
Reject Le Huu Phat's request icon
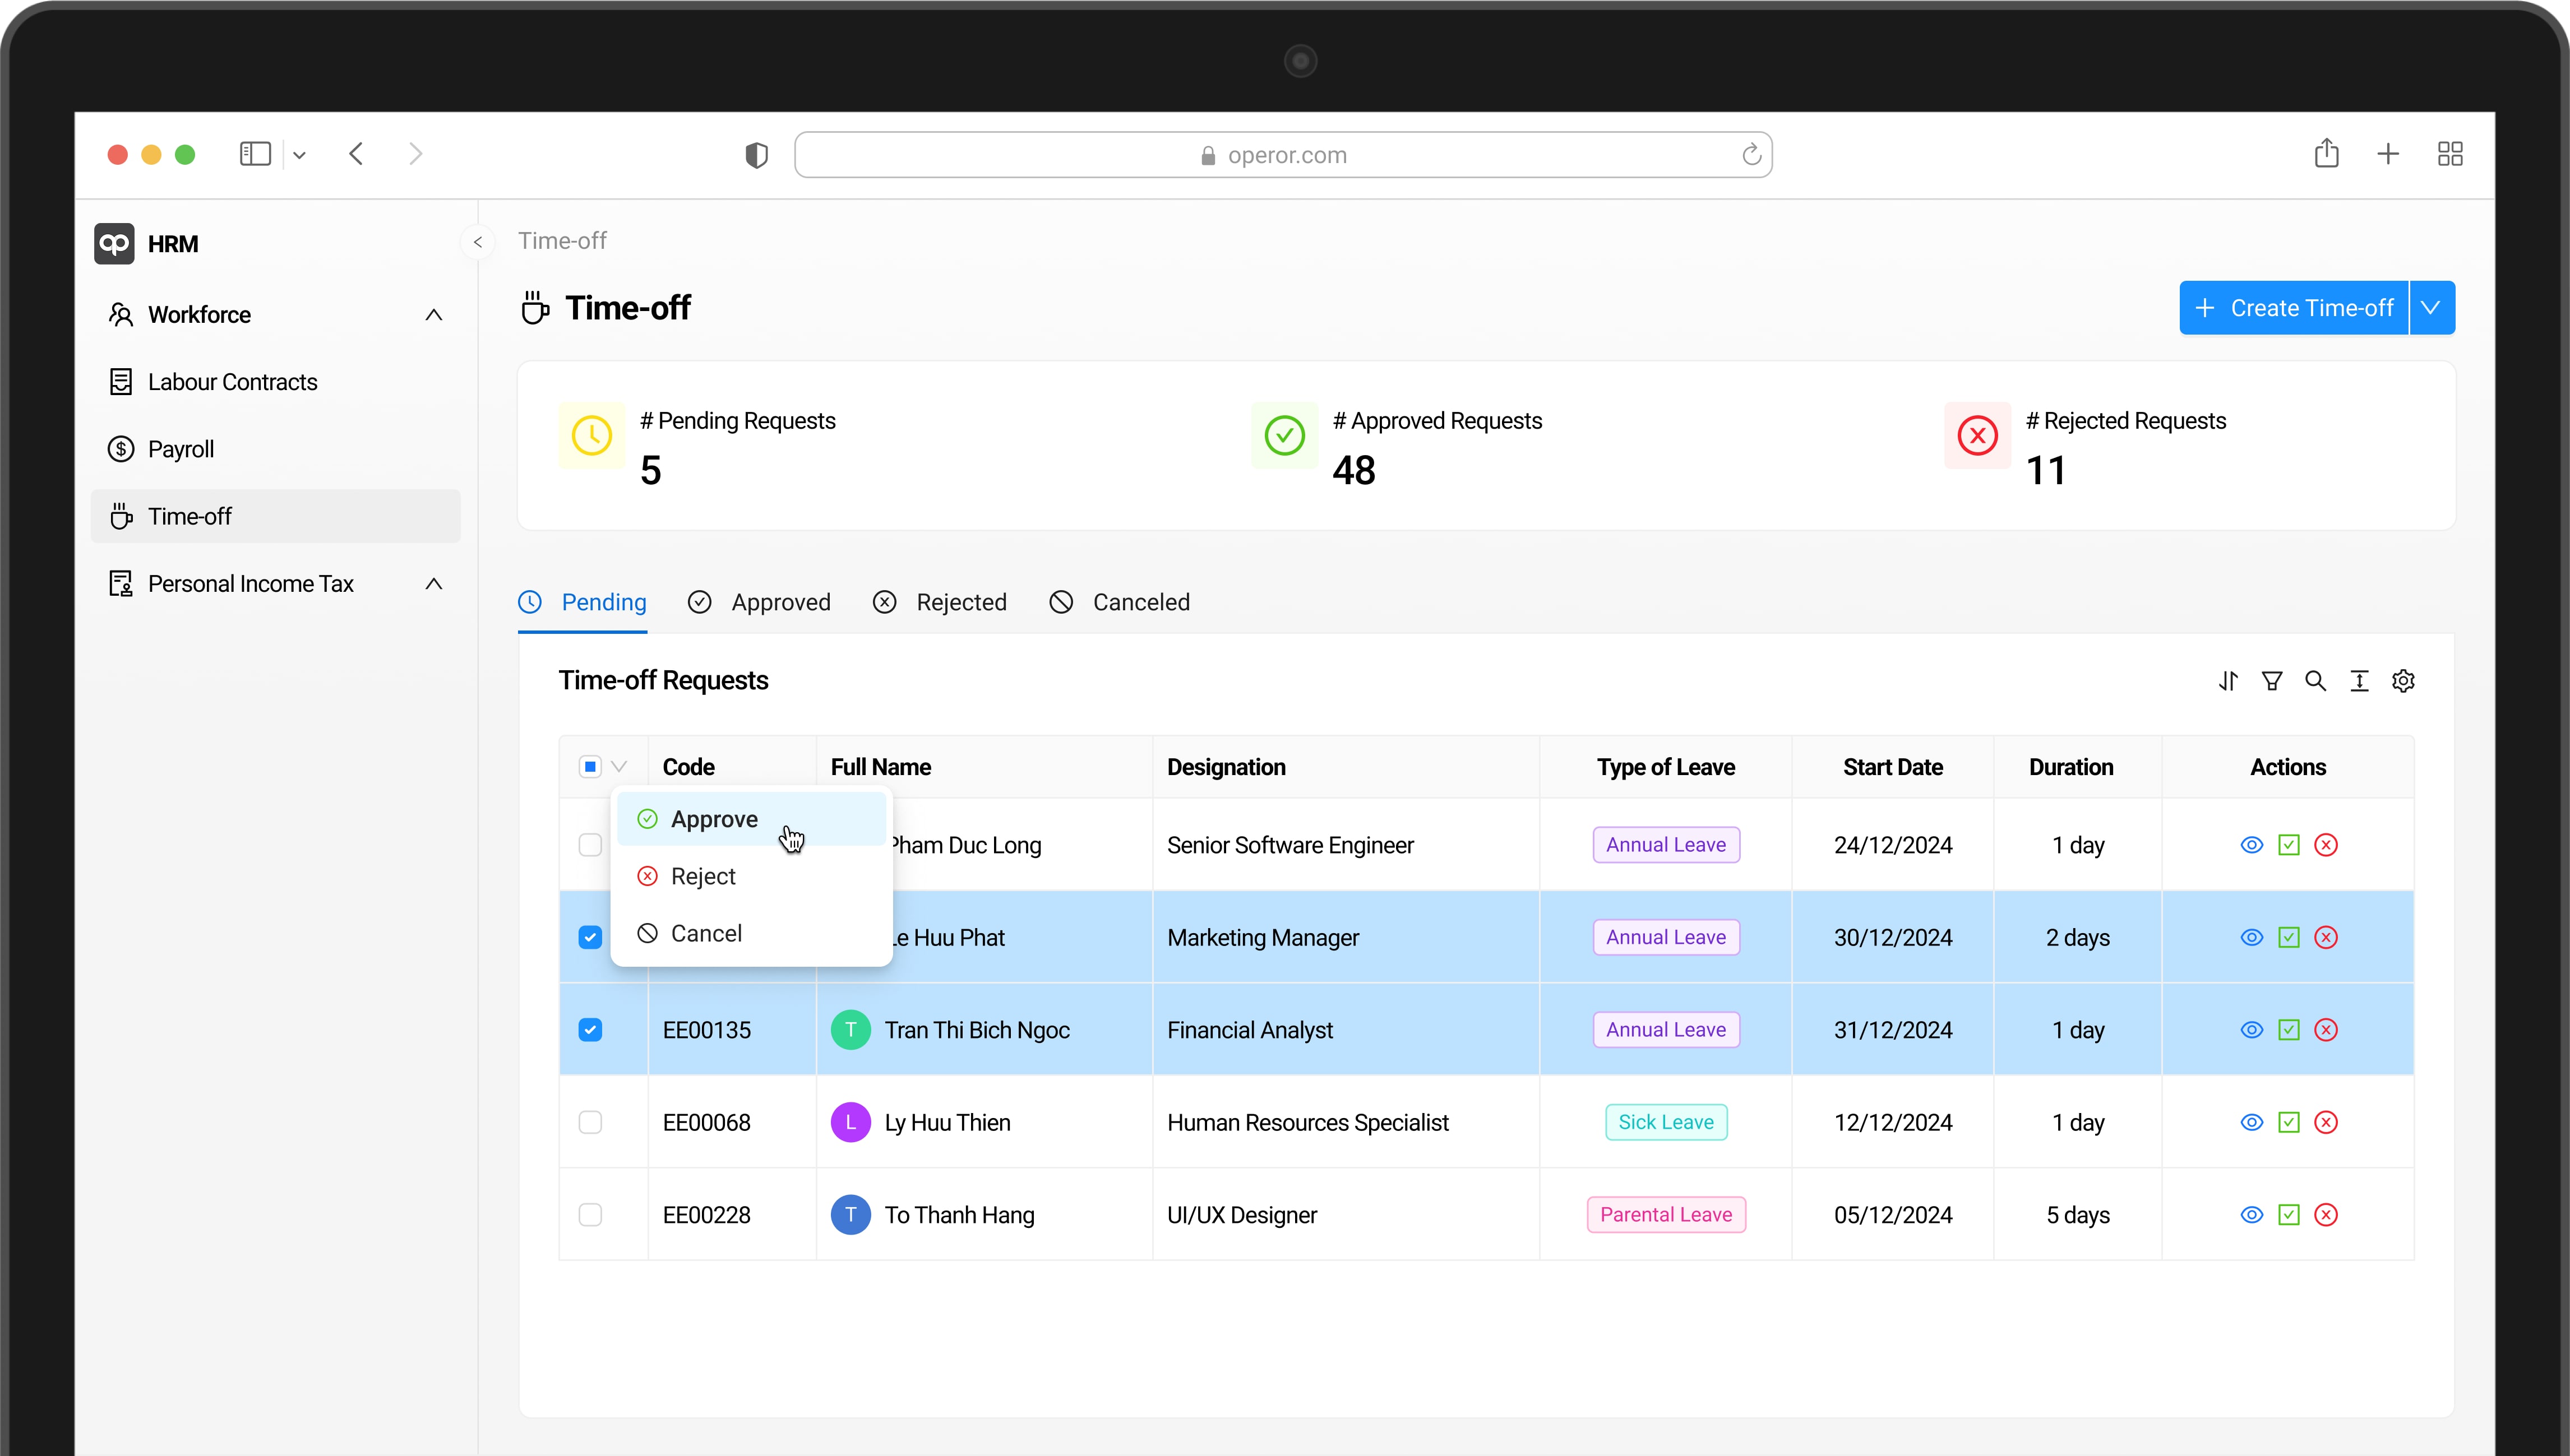2326,937
